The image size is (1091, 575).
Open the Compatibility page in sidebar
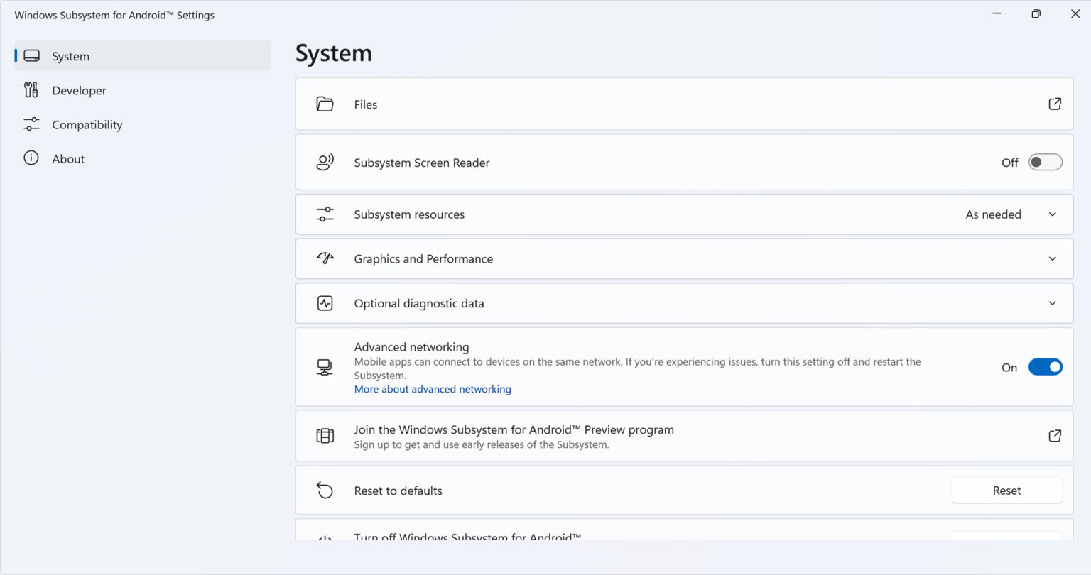point(87,125)
